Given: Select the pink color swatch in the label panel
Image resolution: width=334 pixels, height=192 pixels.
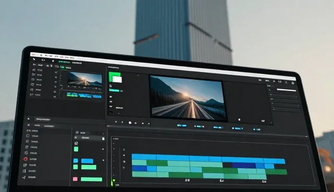Looking at the screenshot, I should click(x=75, y=179).
